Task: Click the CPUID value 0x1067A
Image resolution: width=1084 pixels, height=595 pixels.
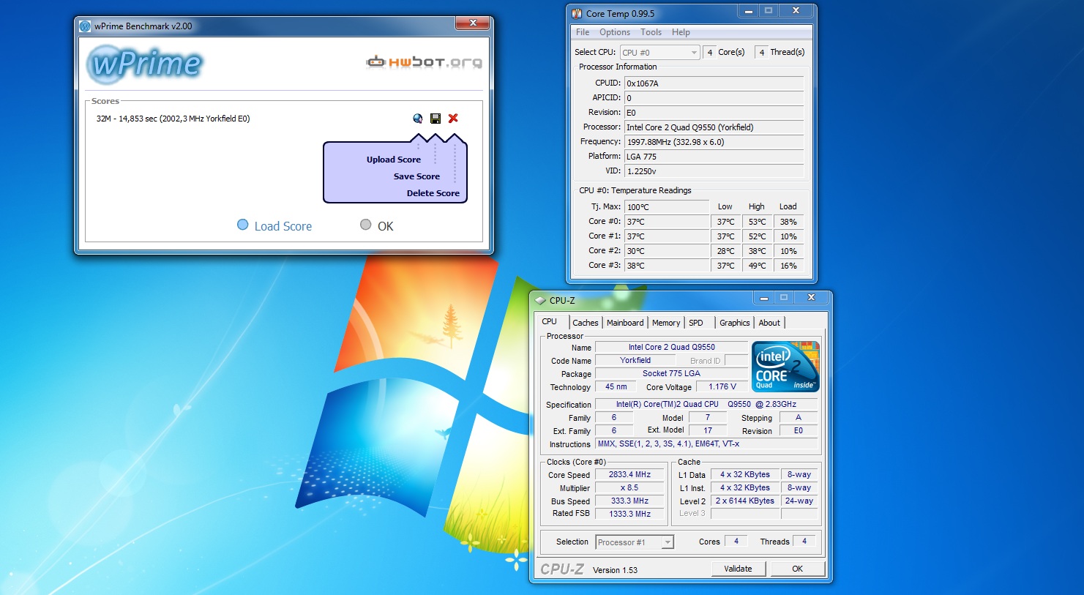Action: [714, 83]
